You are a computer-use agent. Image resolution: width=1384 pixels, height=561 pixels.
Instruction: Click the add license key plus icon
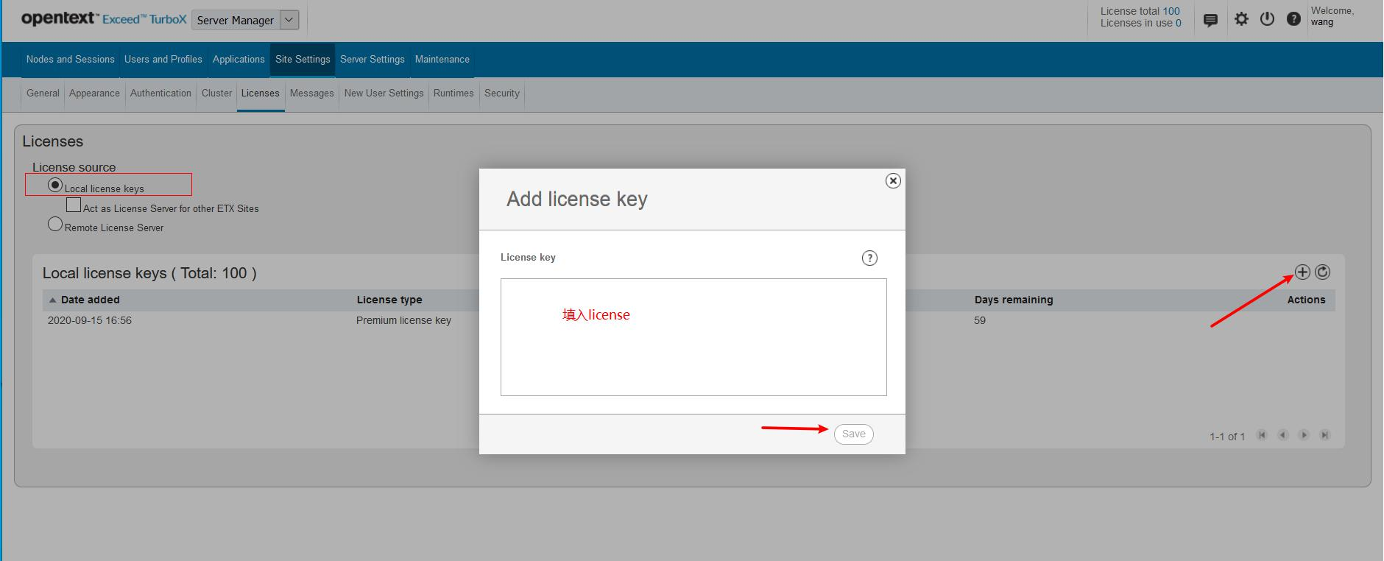[x=1302, y=272]
